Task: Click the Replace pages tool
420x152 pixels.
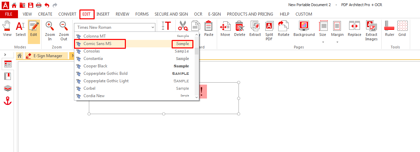Action: coord(355,29)
